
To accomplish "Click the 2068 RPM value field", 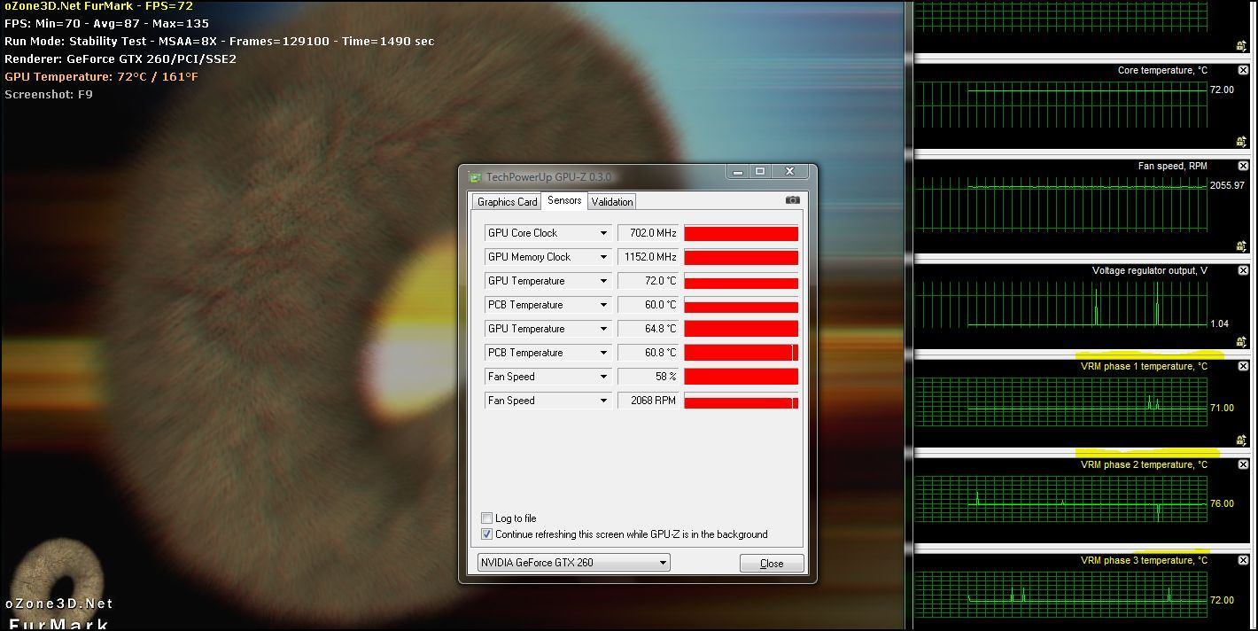I will click(648, 401).
